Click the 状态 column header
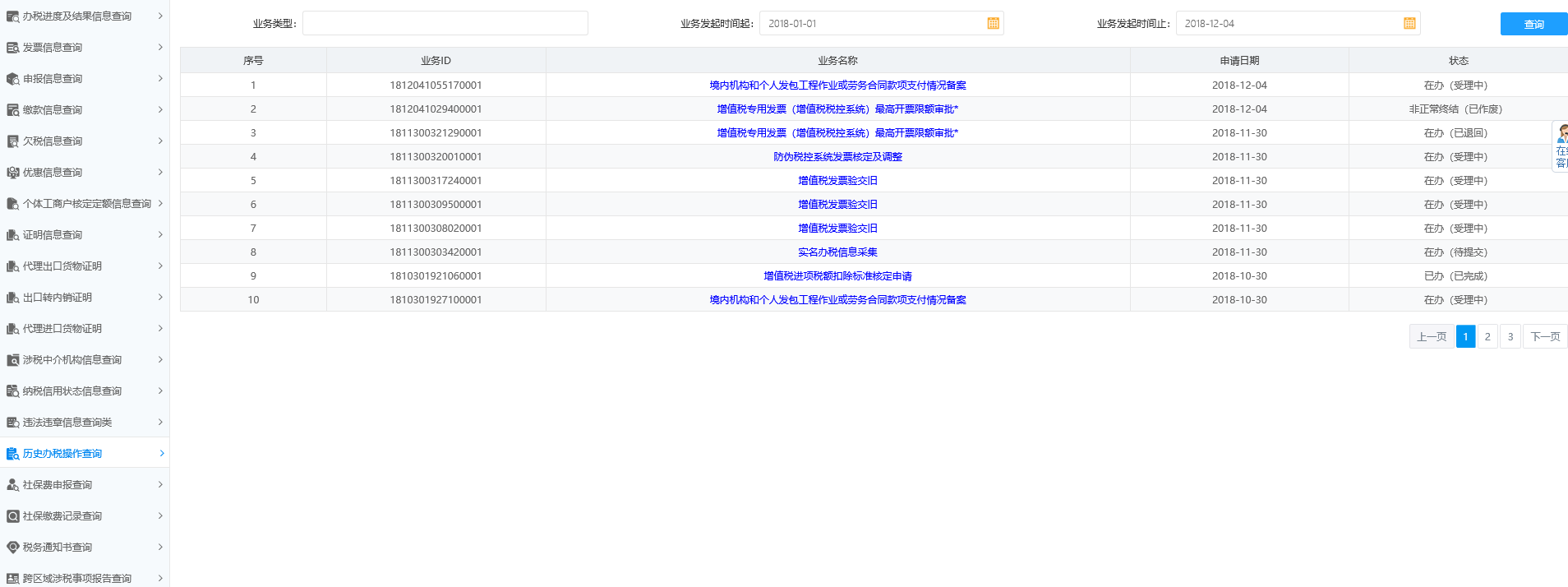The image size is (1568, 587). [1459, 61]
